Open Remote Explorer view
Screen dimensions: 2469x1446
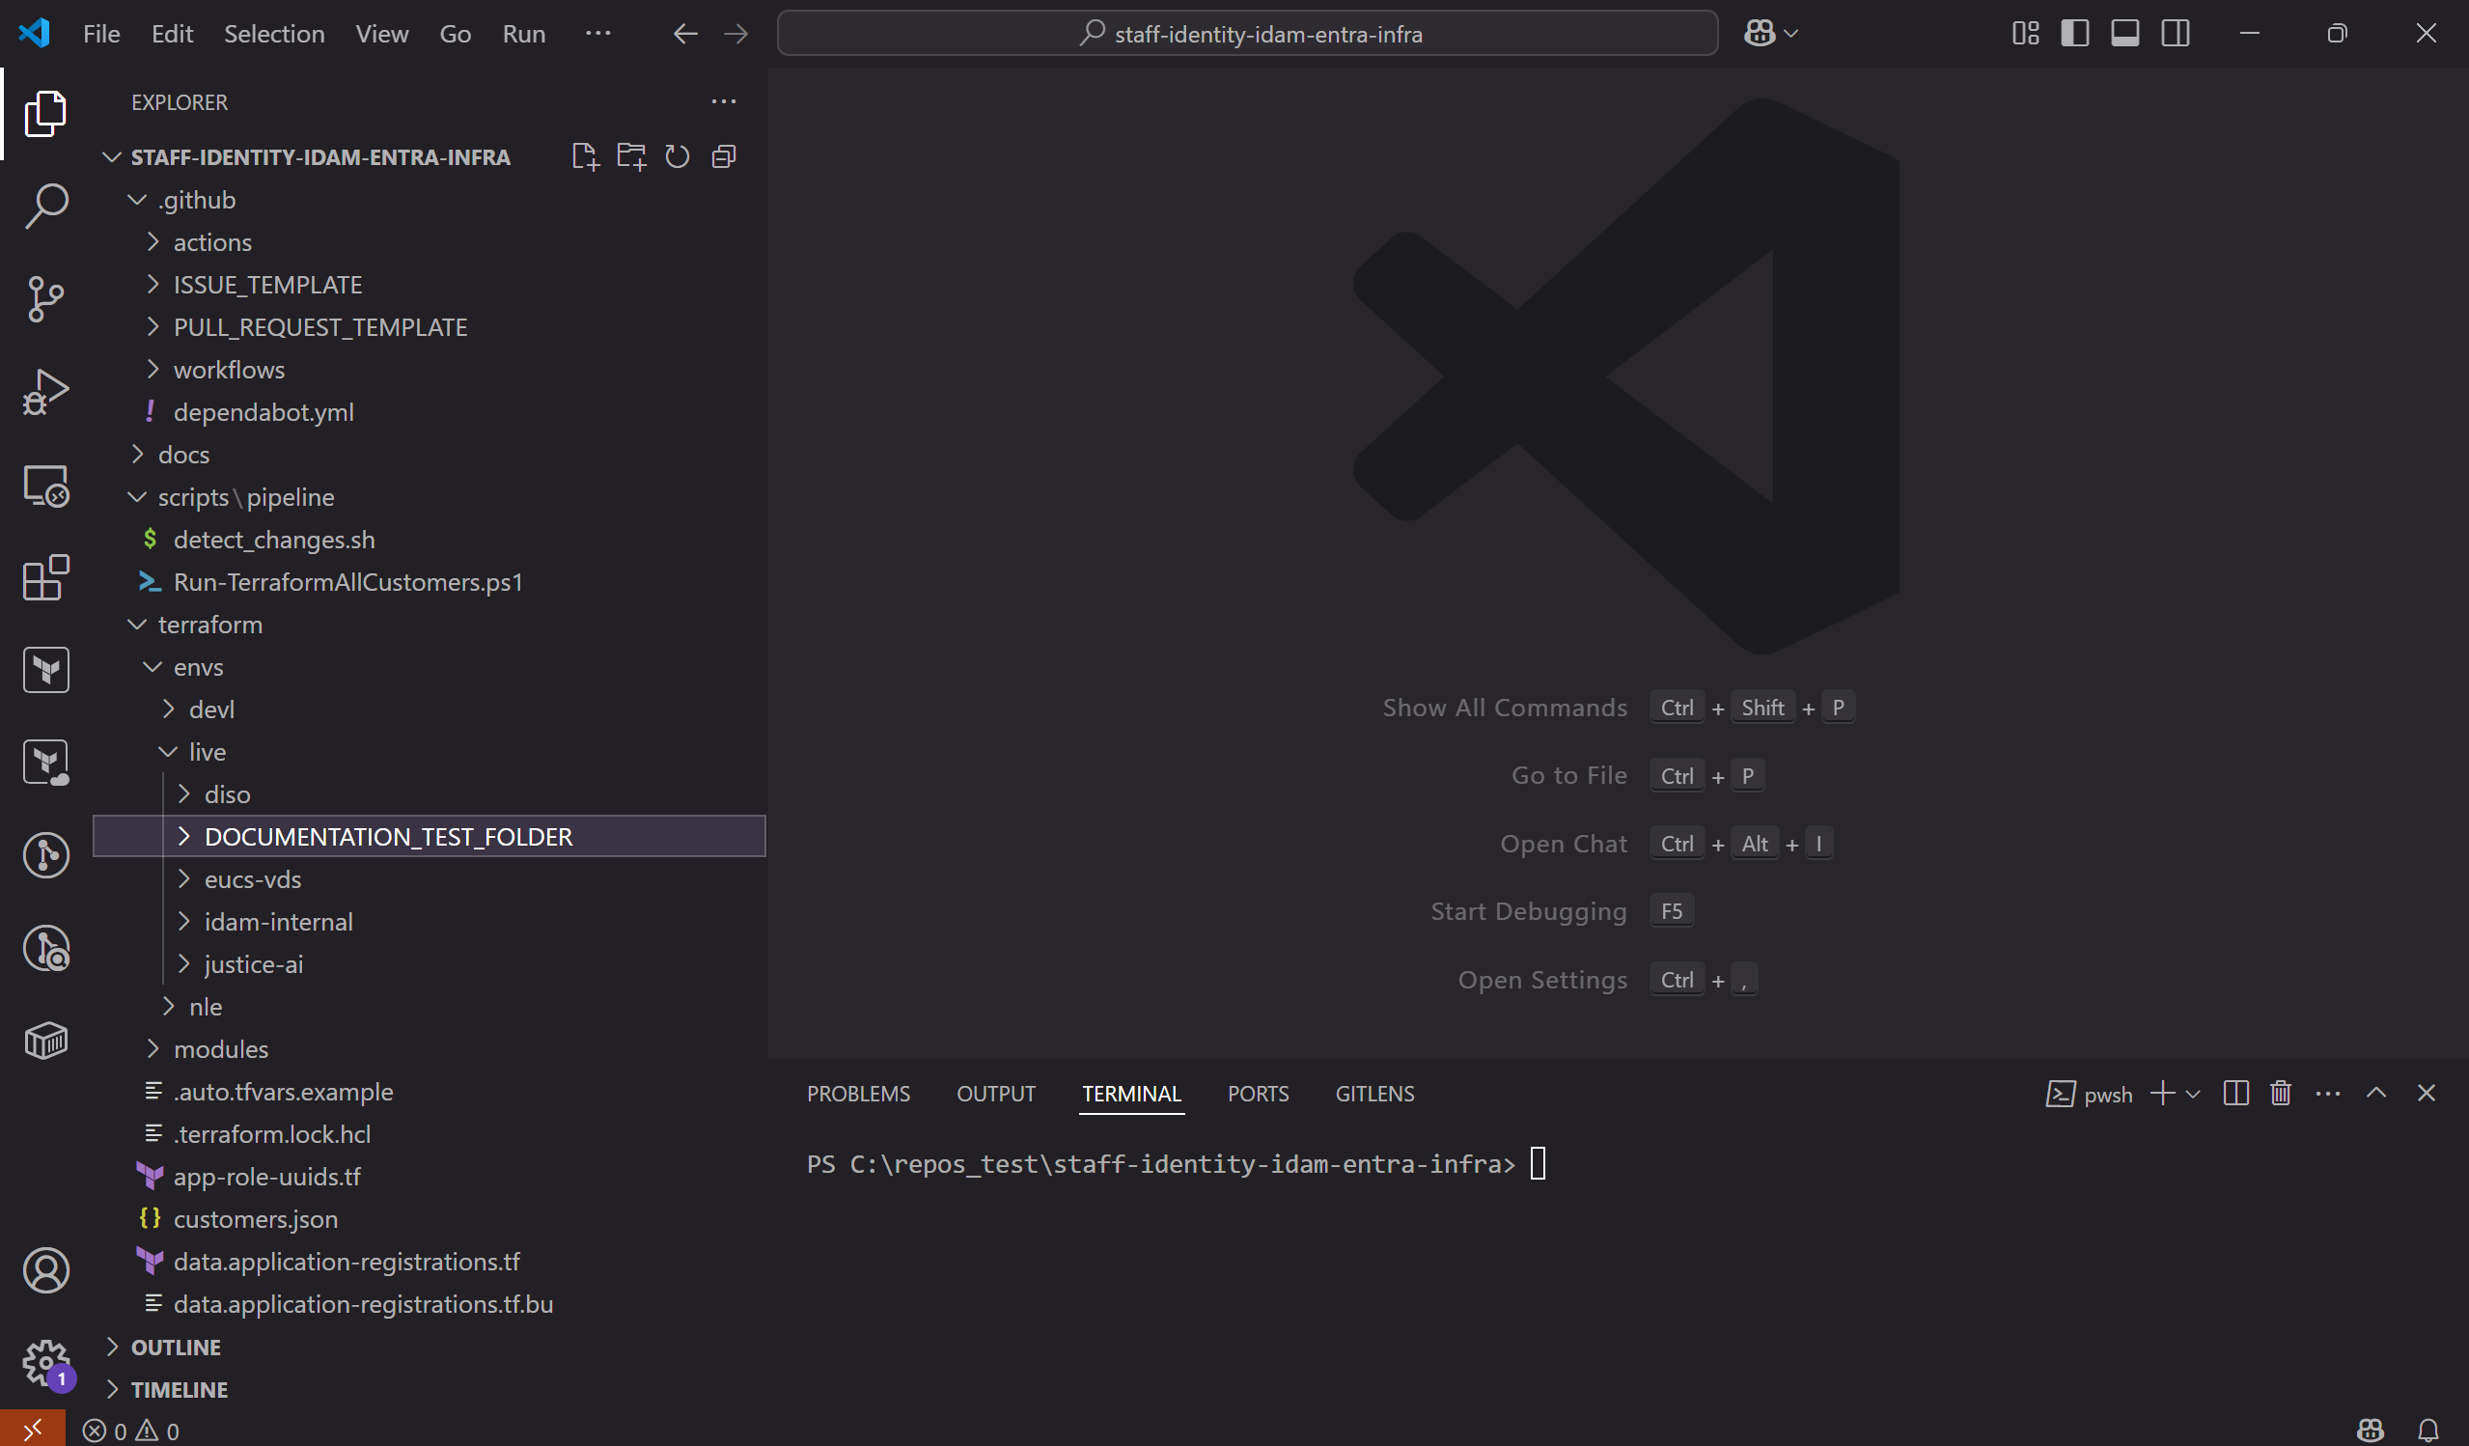click(x=45, y=485)
